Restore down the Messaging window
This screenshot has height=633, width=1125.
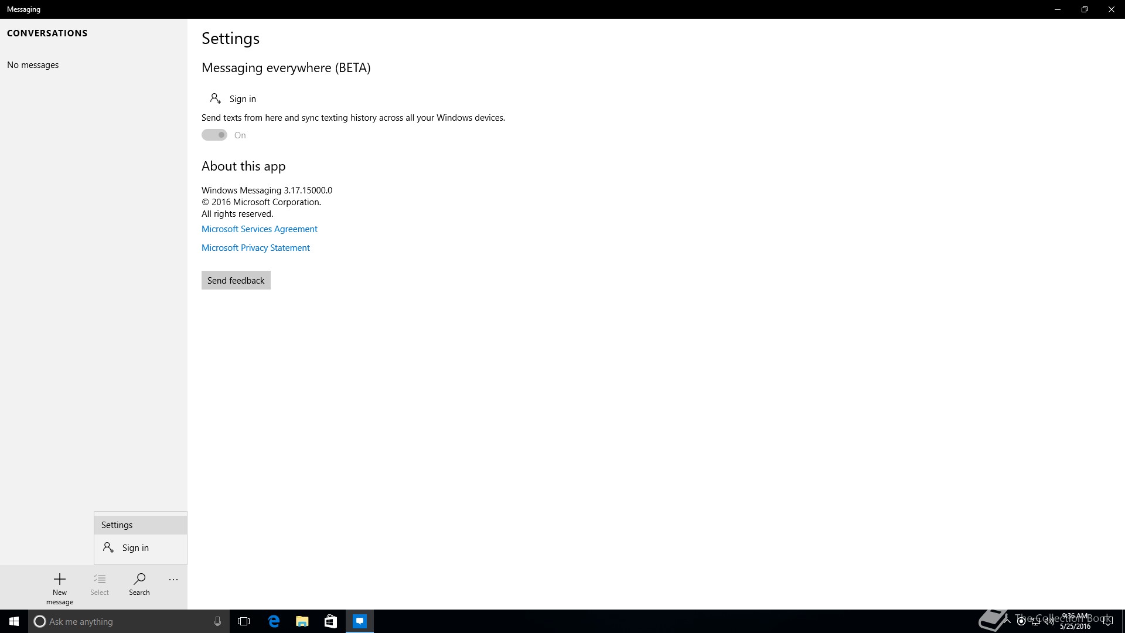1085,9
